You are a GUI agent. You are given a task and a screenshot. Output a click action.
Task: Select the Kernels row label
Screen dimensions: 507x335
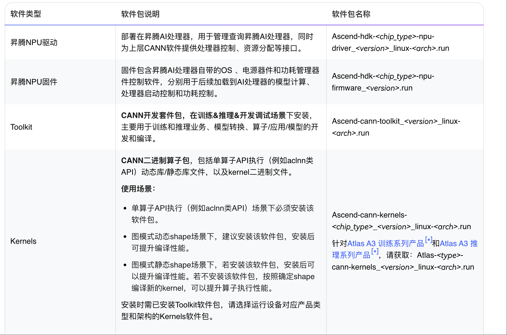pyautogui.click(x=23, y=241)
